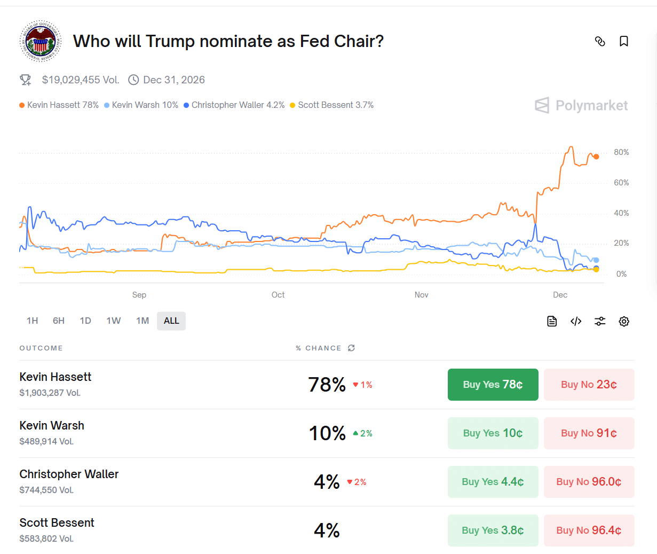Open the chart filter sliders icon
Screen dimensions: 657x554
pyautogui.click(x=600, y=321)
